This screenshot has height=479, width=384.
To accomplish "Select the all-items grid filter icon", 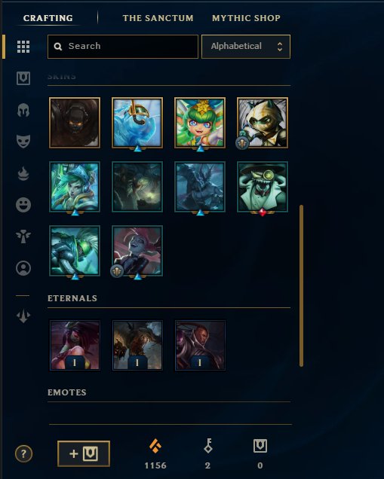I will click(23, 47).
